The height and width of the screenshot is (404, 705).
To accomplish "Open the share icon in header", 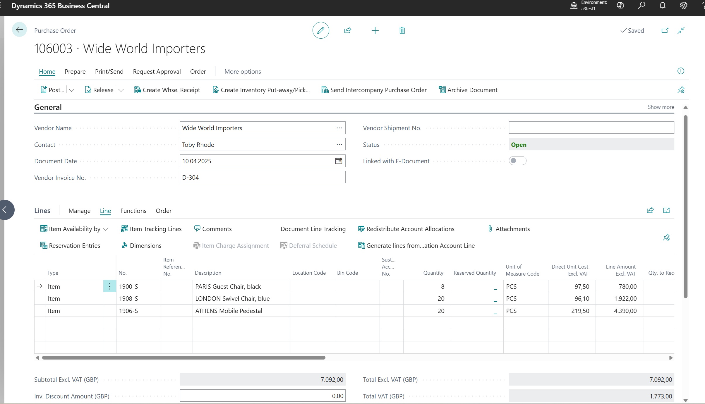I will click(348, 30).
